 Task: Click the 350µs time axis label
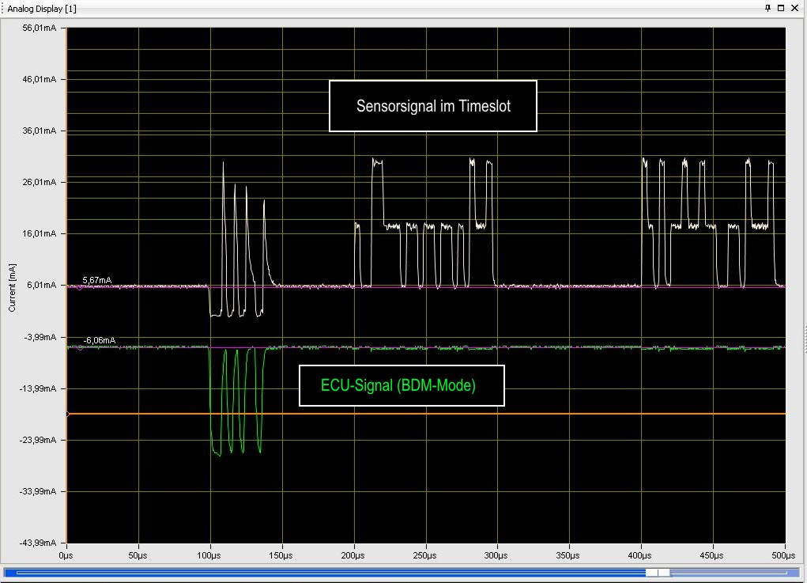point(568,555)
